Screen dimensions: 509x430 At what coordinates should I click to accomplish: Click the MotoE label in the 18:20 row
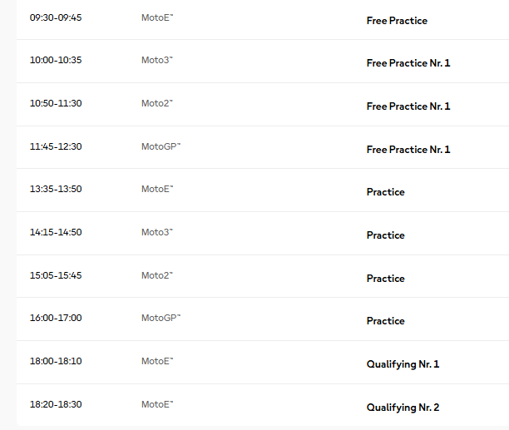[157, 404]
